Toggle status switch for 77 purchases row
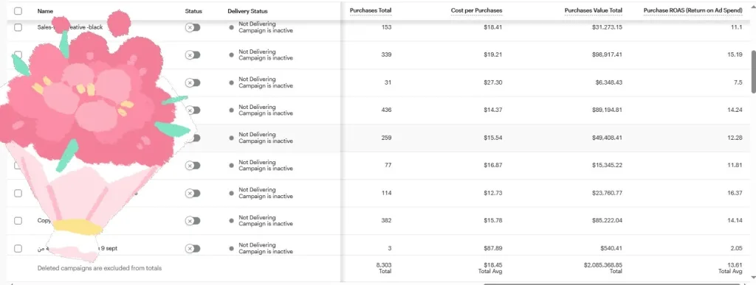The height and width of the screenshot is (285, 756). (x=193, y=165)
